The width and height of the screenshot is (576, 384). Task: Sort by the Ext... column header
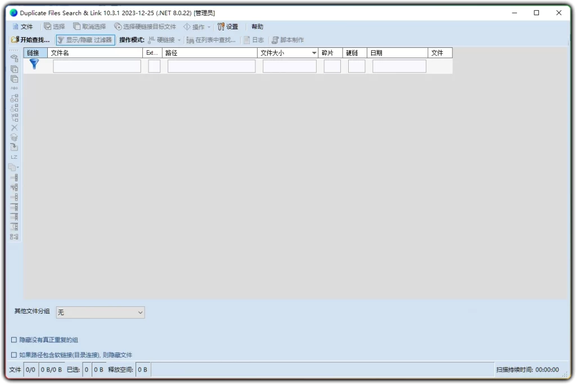[152, 53]
